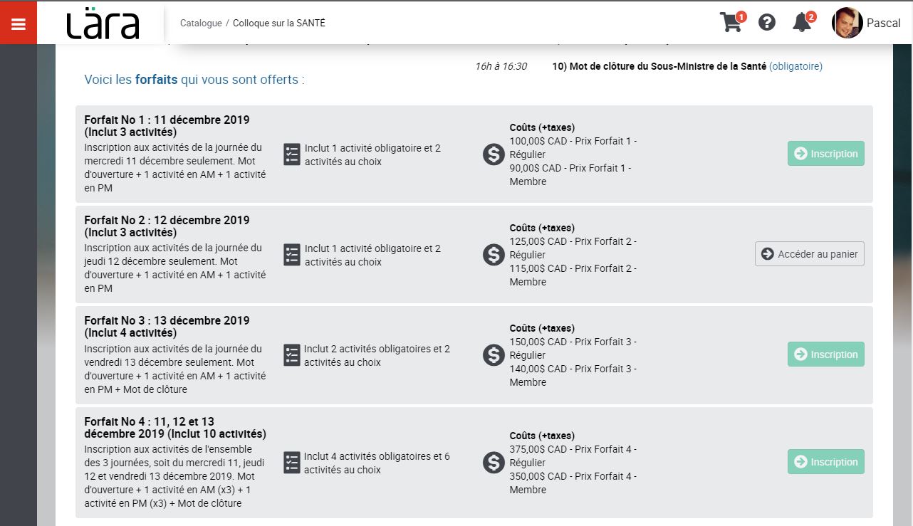Select the Colloque sur la SANTÉ breadcrumb item
This screenshot has height=526, width=913.
[x=278, y=23]
